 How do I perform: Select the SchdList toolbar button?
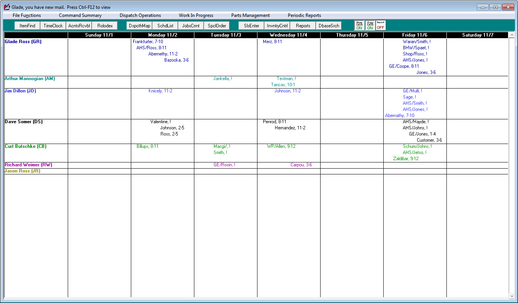165,26
